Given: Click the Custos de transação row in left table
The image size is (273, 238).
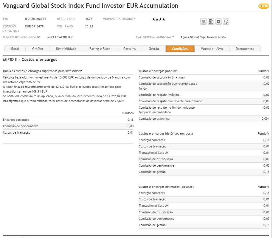Looking at the screenshot, I should (x=68, y=133).
